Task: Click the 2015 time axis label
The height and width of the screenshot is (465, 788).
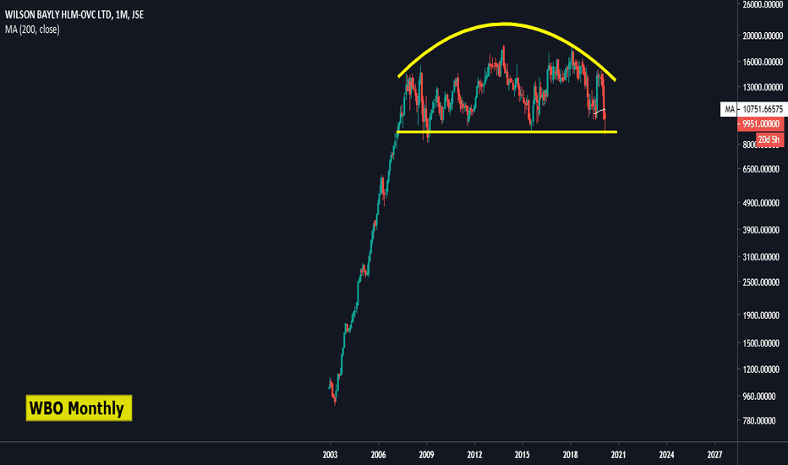Action: click(x=523, y=455)
